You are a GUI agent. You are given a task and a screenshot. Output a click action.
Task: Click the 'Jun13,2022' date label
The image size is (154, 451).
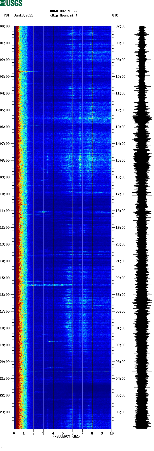(x=23, y=15)
